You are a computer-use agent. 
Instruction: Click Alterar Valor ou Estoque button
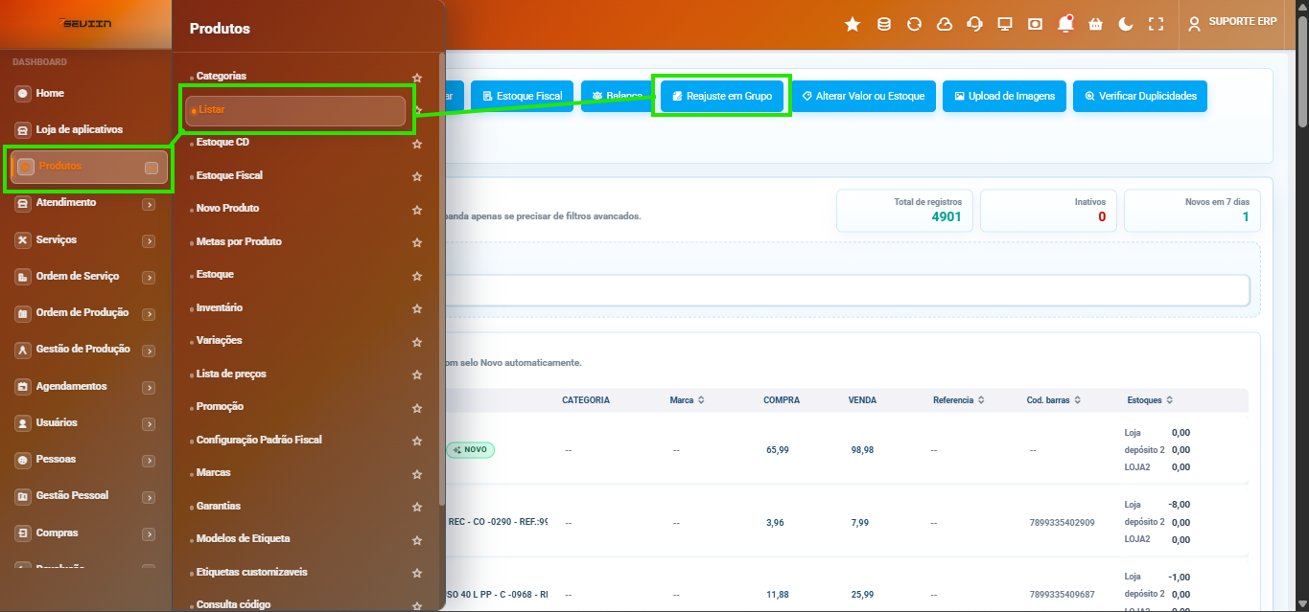pos(863,96)
